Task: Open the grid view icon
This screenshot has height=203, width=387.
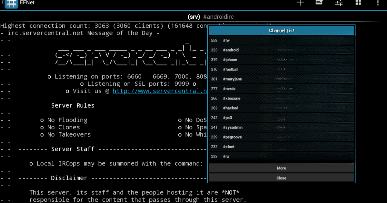Action: [358, 2]
